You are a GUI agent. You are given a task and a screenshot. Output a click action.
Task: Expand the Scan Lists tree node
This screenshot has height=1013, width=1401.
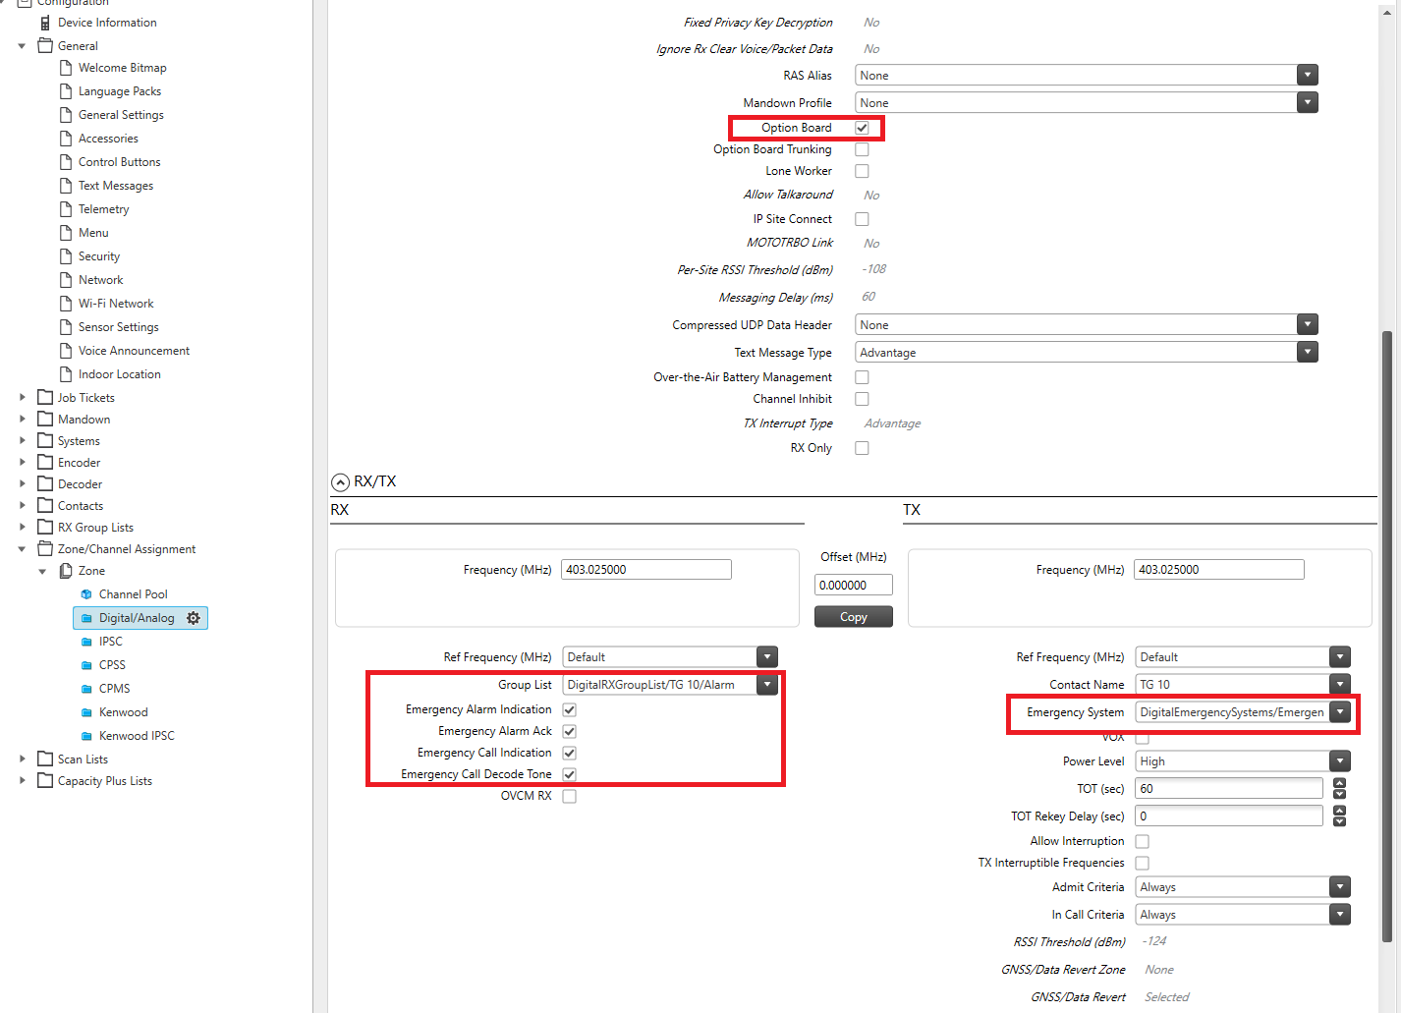[23, 759]
